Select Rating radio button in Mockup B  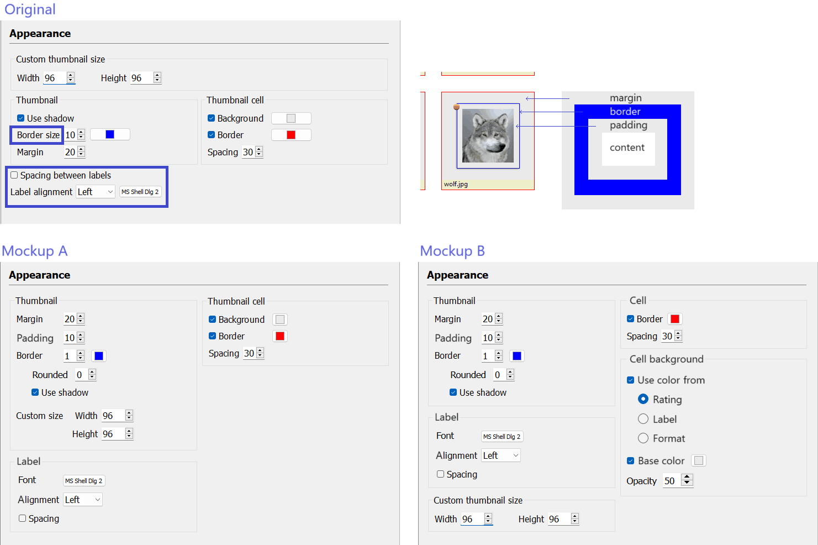[x=643, y=399]
